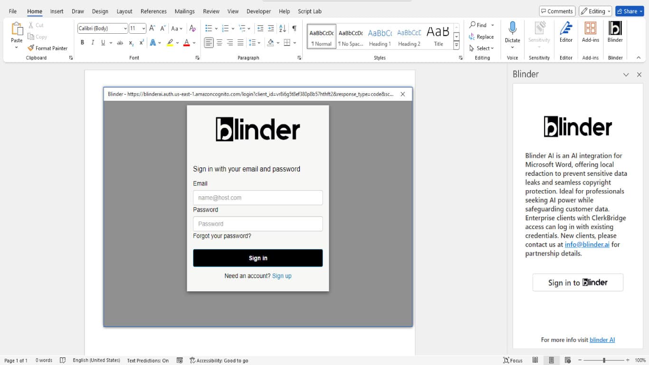
Task: Click the Multilevel List icon
Action: pyautogui.click(x=242, y=29)
